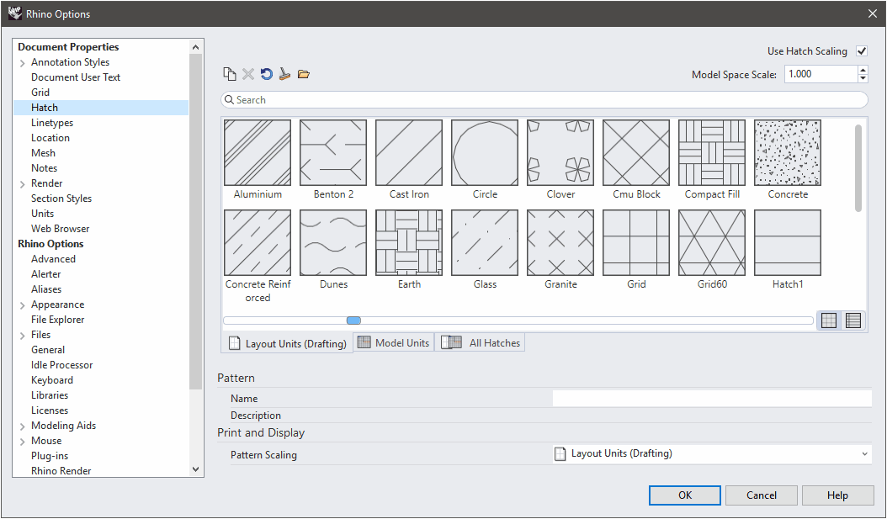Viewport: 887px width, 519px height.
Task: Click the broom purge unused hatches icon
Action: coord(284,74)
